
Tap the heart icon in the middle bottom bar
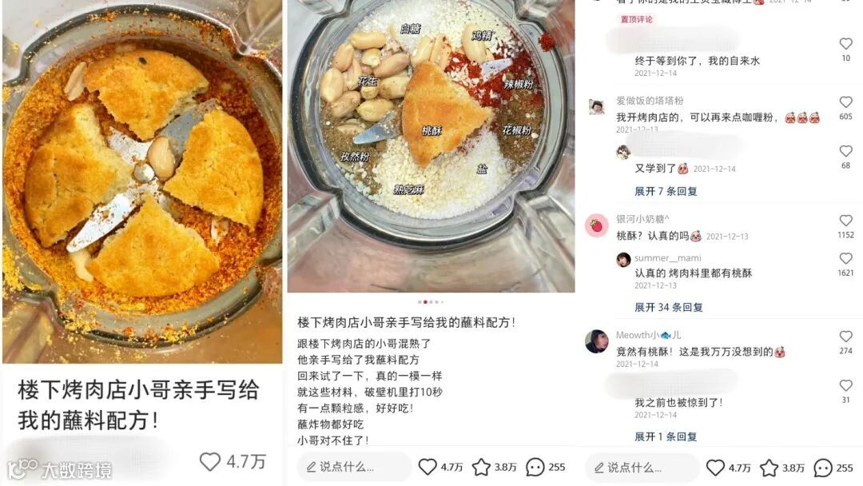click(428, 467)
